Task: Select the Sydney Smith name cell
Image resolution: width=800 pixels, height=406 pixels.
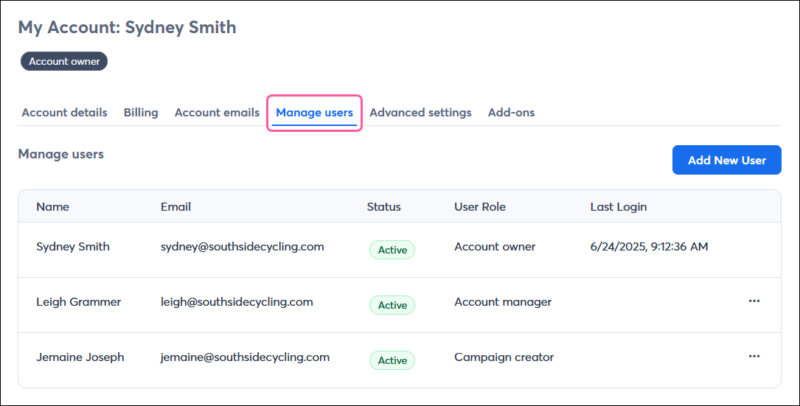Action: [x=73, y=247]
